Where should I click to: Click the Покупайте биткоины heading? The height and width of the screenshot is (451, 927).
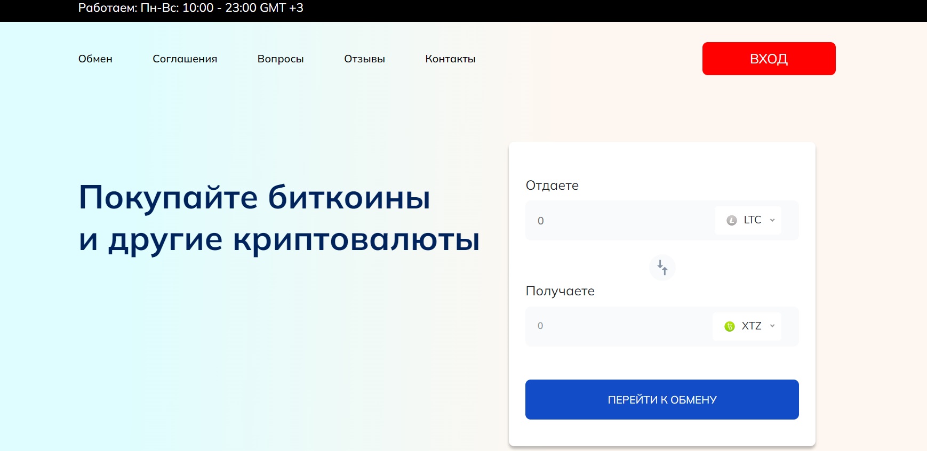(x=279, y=219)
